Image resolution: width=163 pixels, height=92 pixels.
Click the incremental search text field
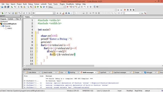(44, 13)
